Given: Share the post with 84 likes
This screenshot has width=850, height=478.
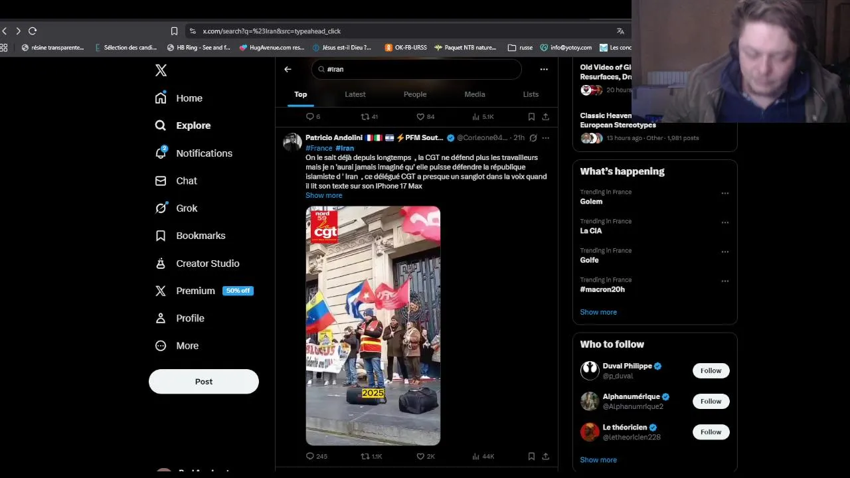Looking at the screenshot, I should pyautogui.click(x=546, y=117).
